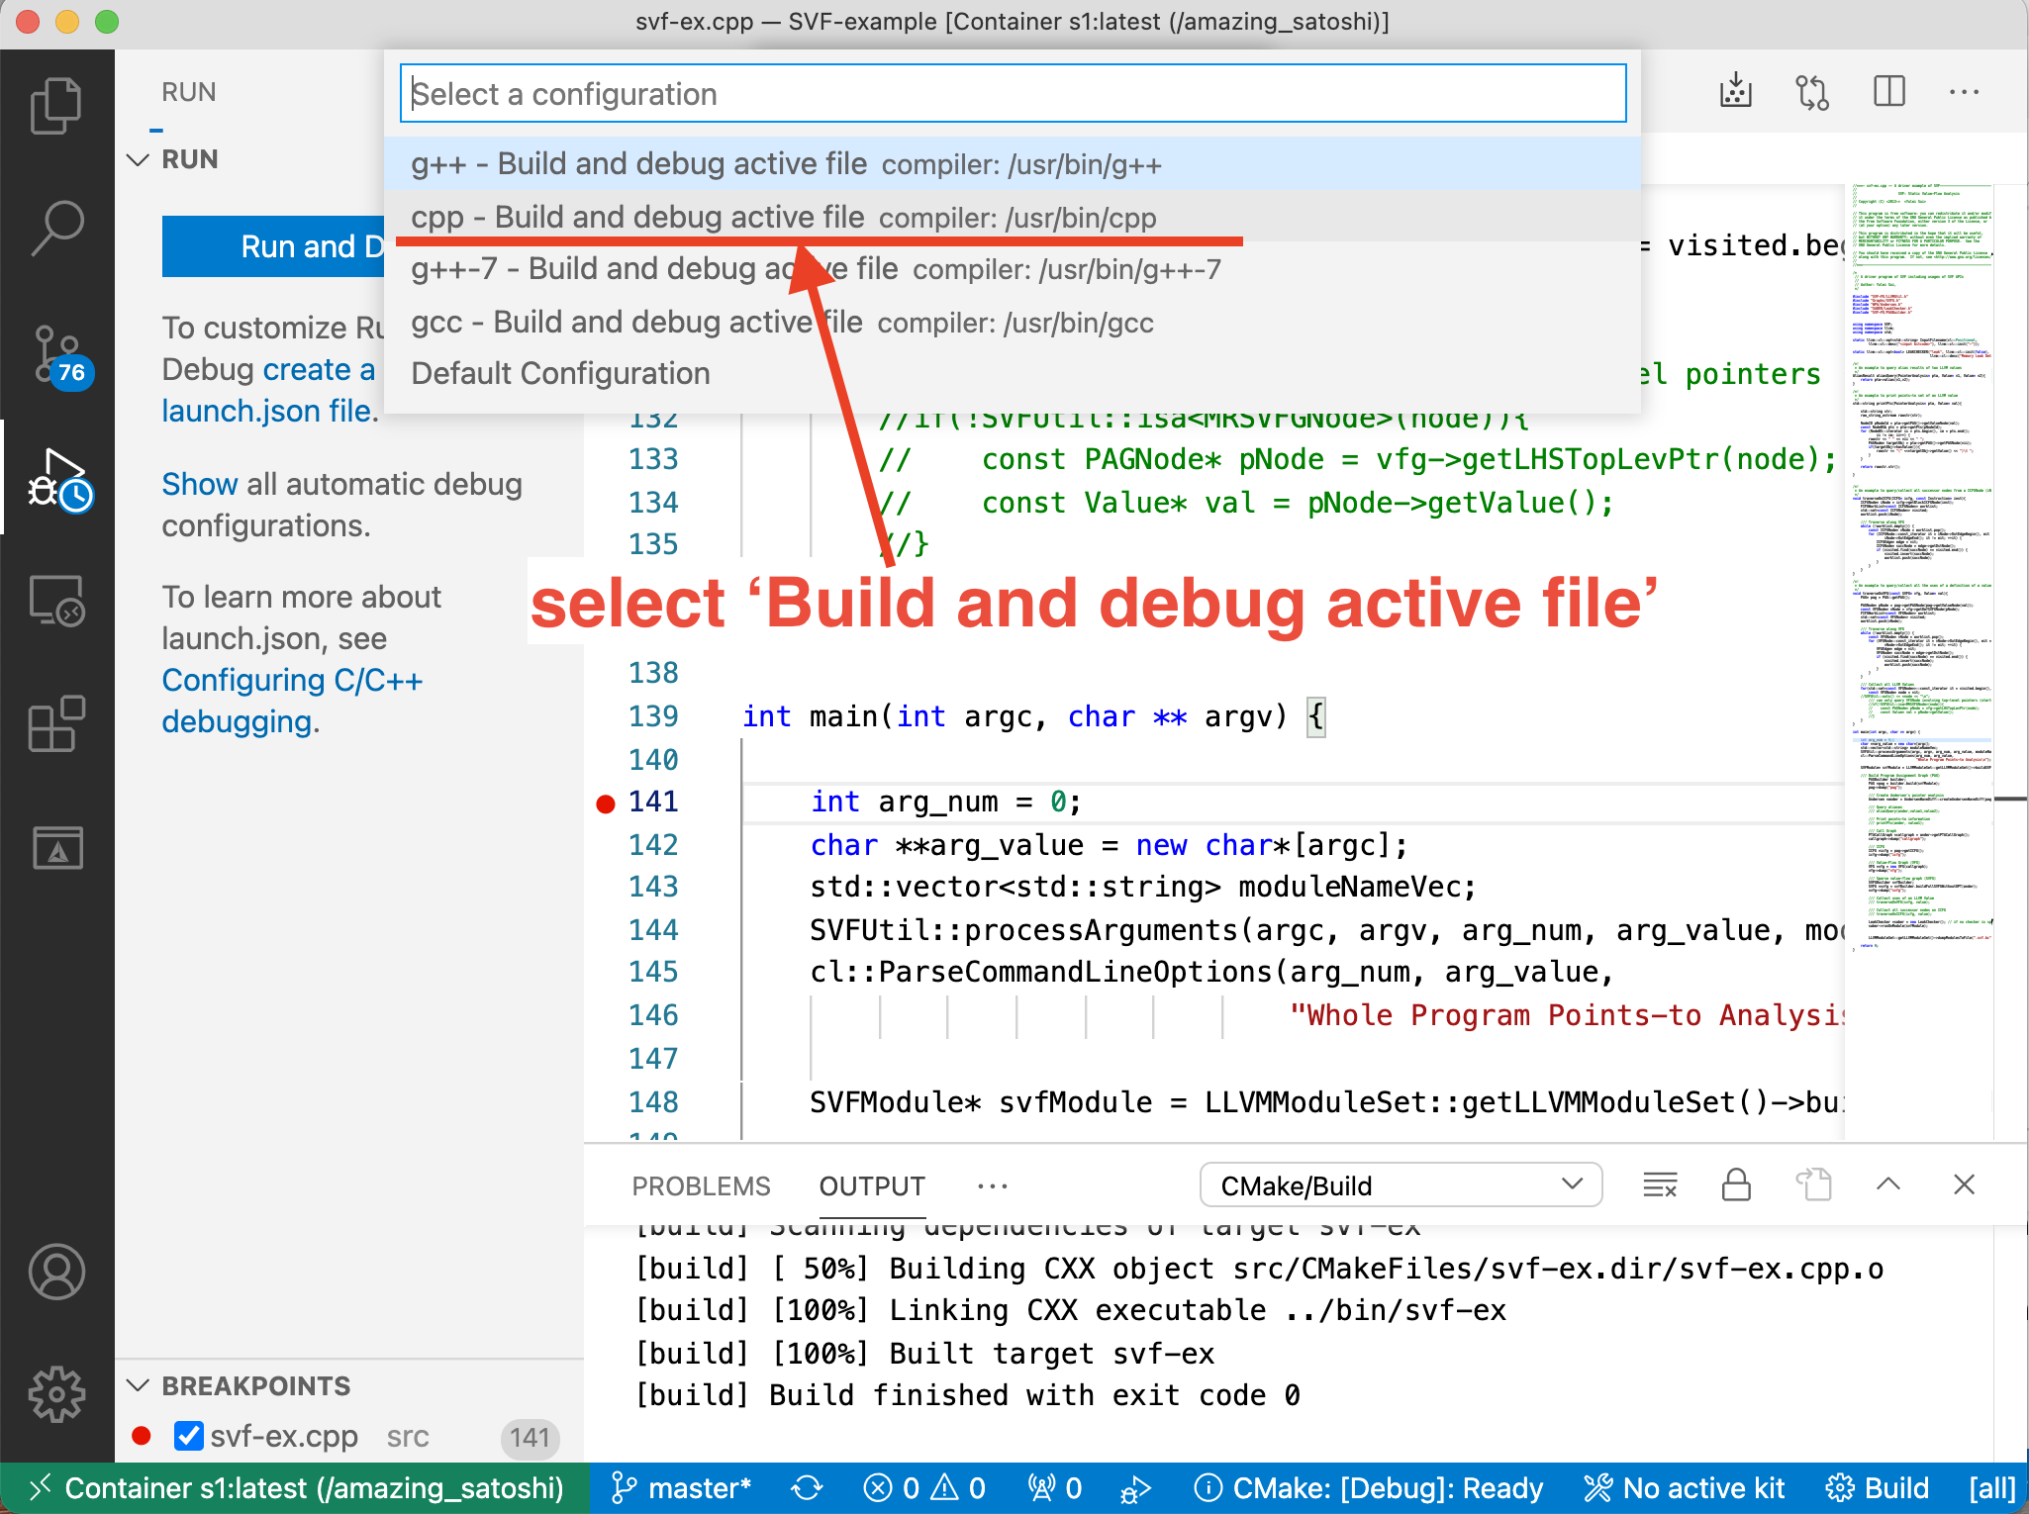Focus the Select a configuration input
The width and height of the screenshot is (2029, 1514).
coord(1013,94)
